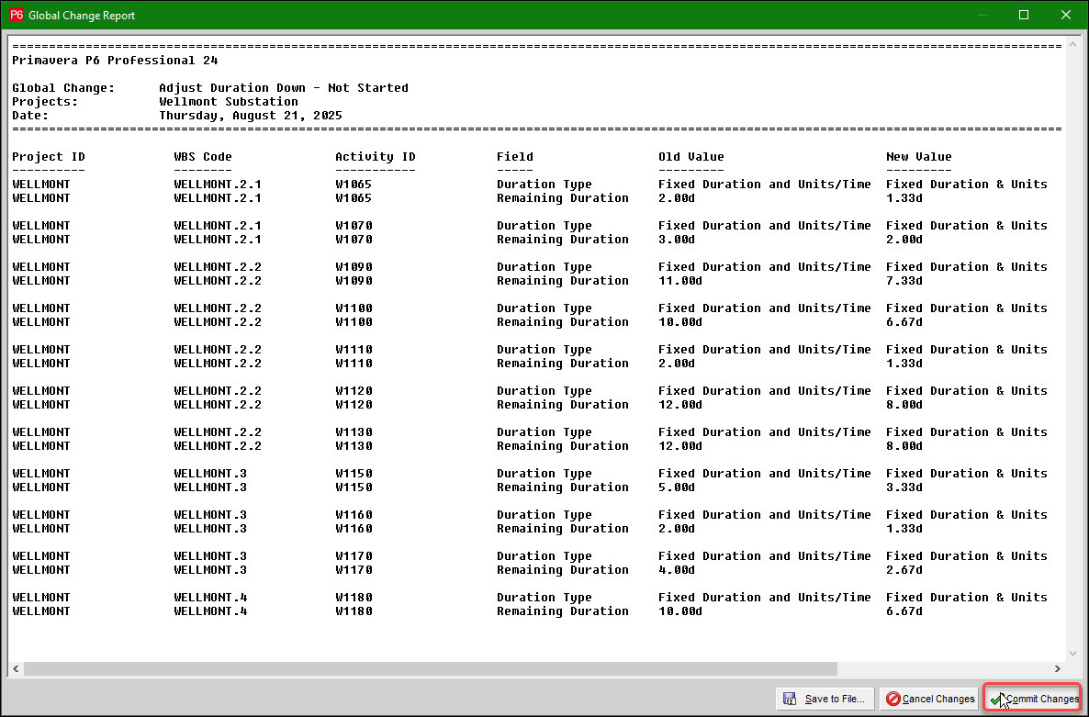Maximize the Global Change Report window

pyautogui.click(x=1024, y=15)
